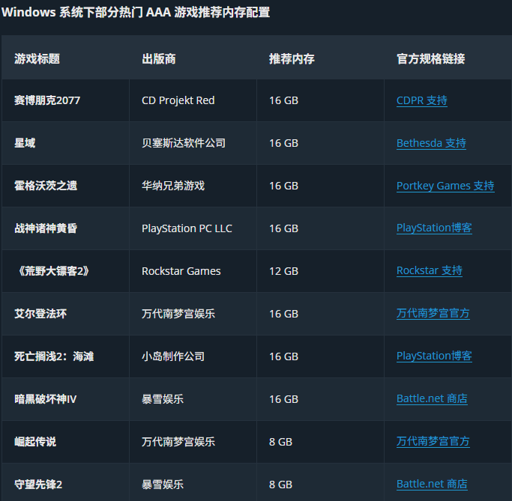Image resolution: width=512 pixels, height=501 pixels.
Task: Click 暴雪娱乐 publisher in 暗黑破坏神IV row
Action: 163,399
